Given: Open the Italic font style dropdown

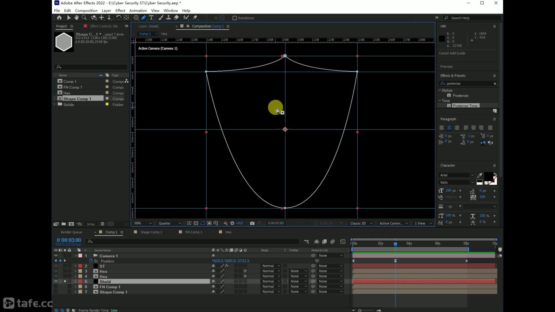Looking at the screenshot, I should (x=457, y=183).
